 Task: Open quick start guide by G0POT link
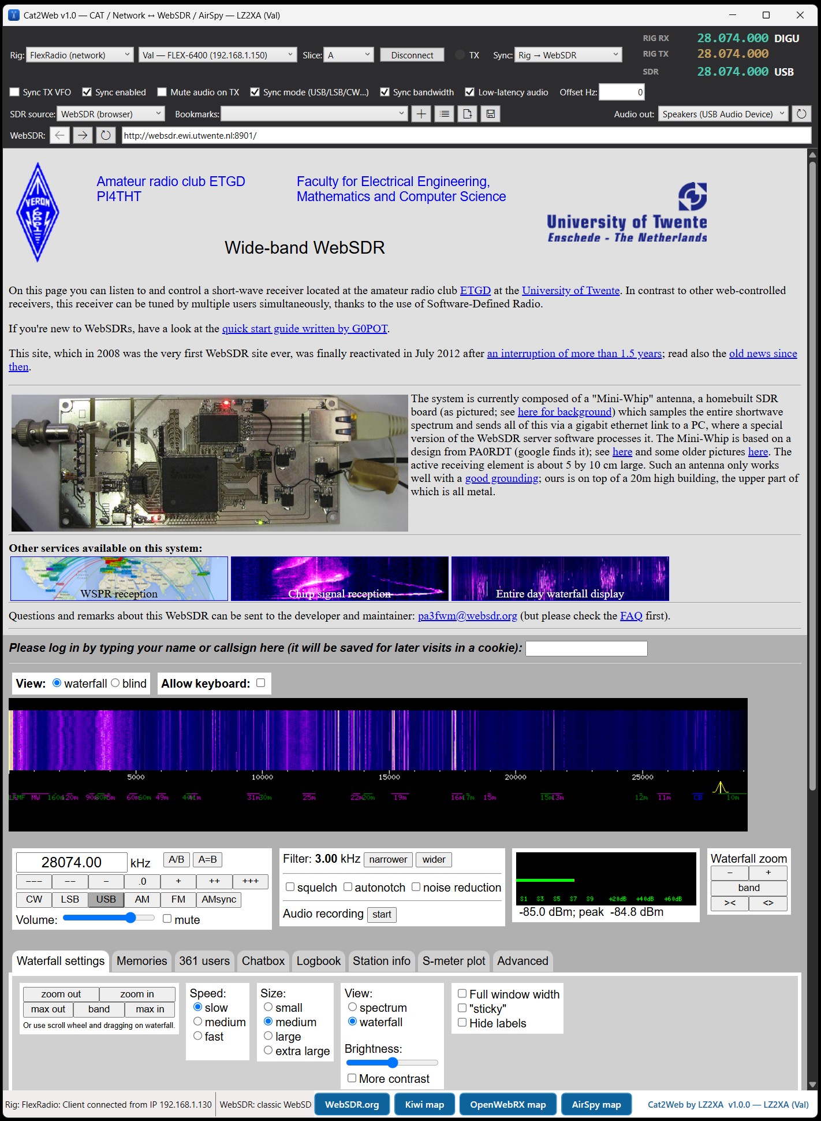pos(305,329)
